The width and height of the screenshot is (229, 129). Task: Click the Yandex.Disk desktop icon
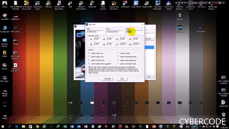(x=224, y=103)
